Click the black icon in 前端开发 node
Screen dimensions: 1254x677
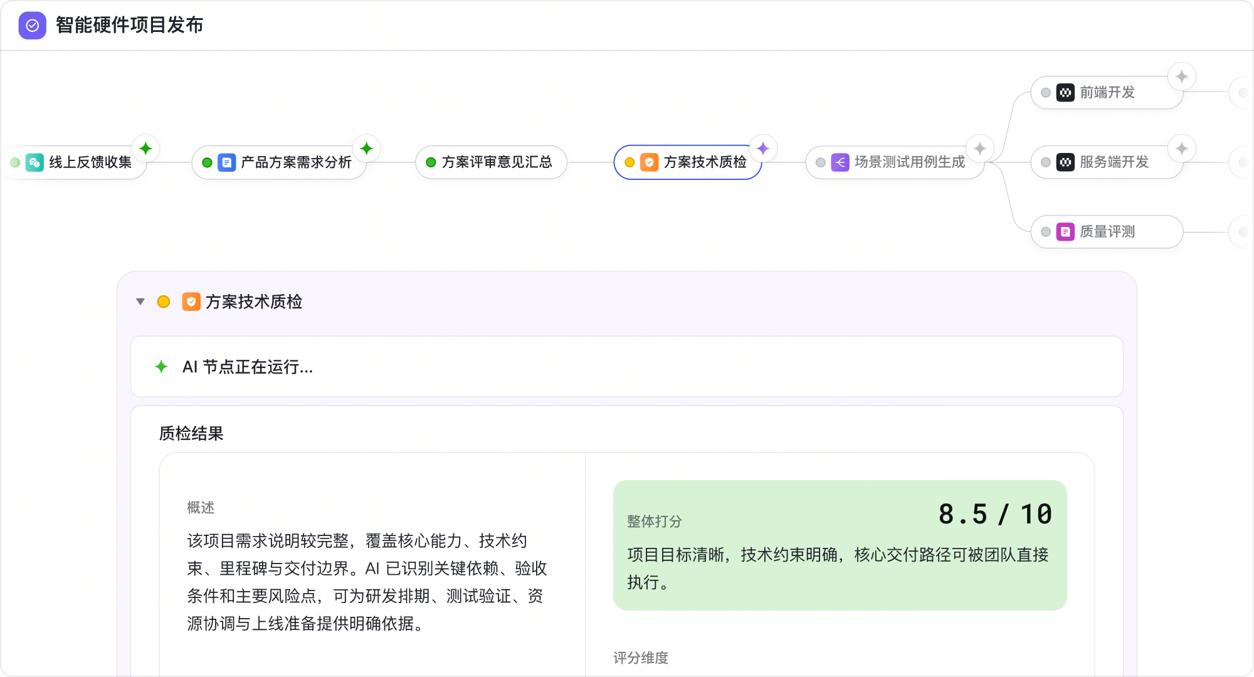(1065, 93)
